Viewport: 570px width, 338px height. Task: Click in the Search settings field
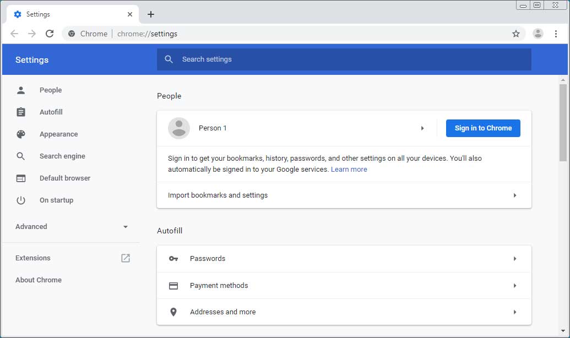tap(344, 59)
